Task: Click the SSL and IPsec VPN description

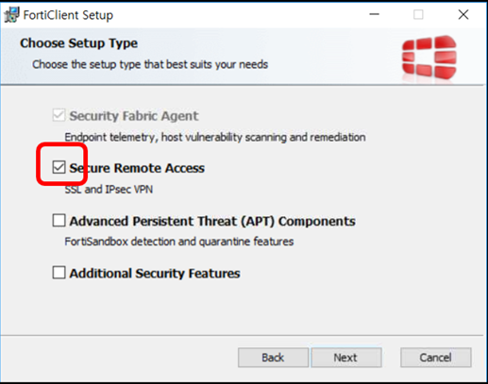Action: click(109, 190)
